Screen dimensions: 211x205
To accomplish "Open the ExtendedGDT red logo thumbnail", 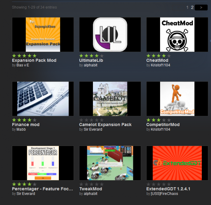I will [177, 163].
